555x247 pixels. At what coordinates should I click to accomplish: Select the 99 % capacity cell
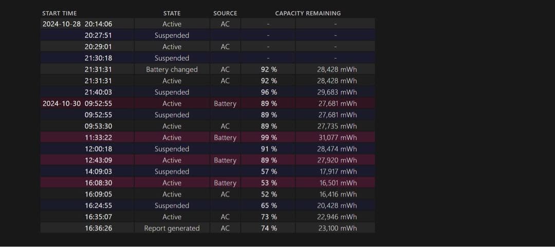pyautogui.click(x=269, y=138)
